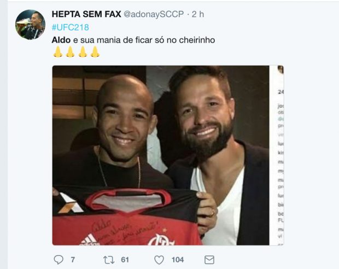
Task: Click the Adidas logo on the jersey
Action: (x=88, y=239)
